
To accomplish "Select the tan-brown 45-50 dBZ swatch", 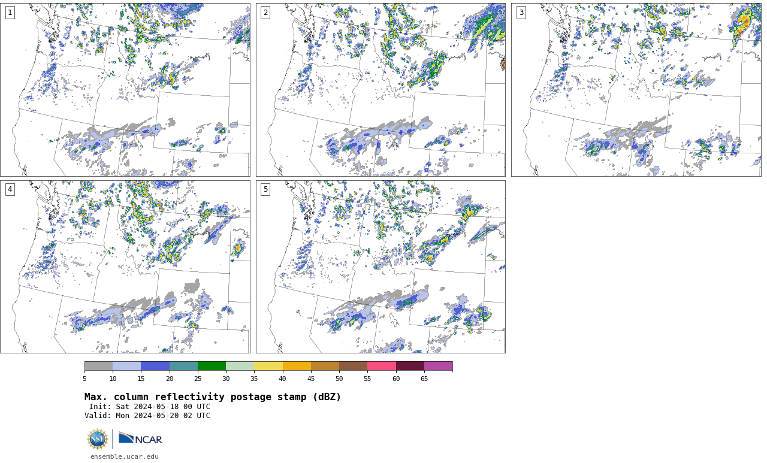I will click(325, 366).
